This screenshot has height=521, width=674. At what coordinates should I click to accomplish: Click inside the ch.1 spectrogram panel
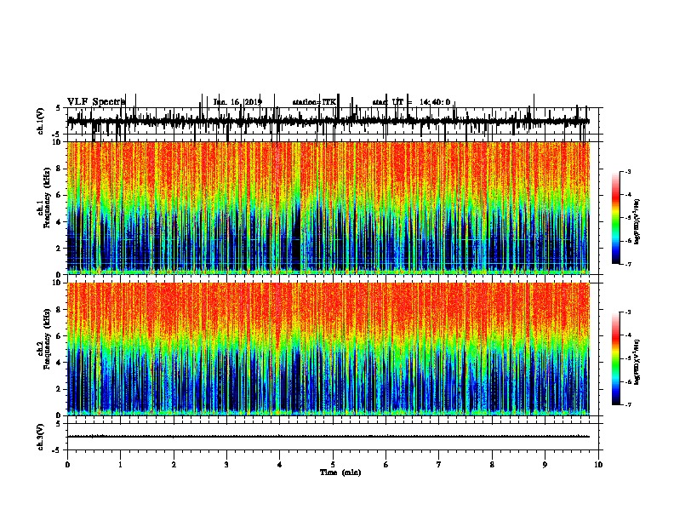(x=328, y=208)
